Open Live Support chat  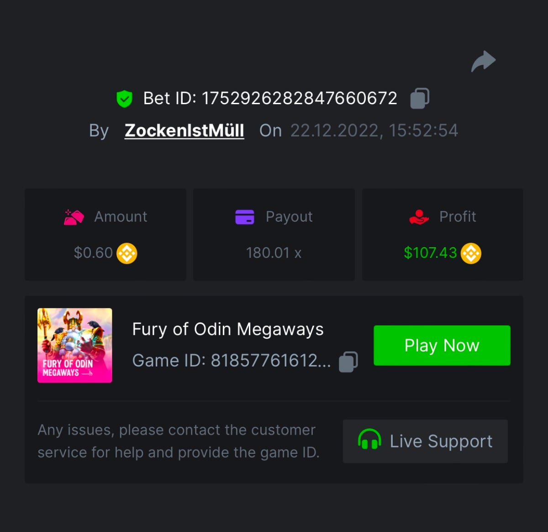tap(425, 441)
